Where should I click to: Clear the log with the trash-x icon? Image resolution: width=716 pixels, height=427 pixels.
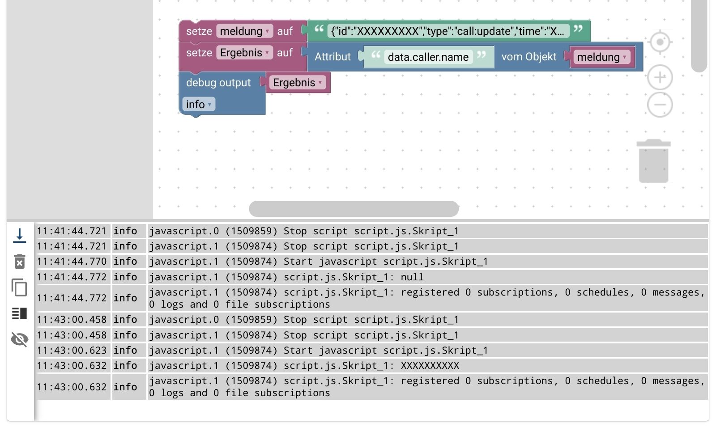tap(19, 262)
